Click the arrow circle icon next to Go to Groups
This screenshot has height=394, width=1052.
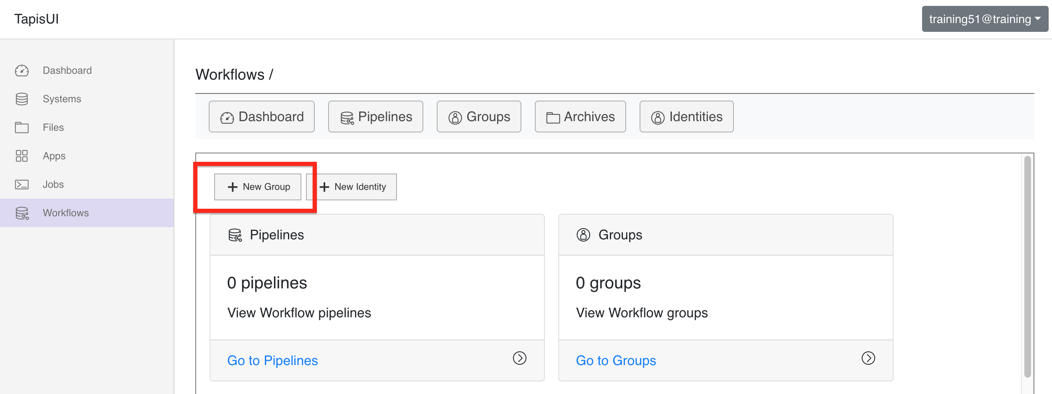[x=868, y=358]
